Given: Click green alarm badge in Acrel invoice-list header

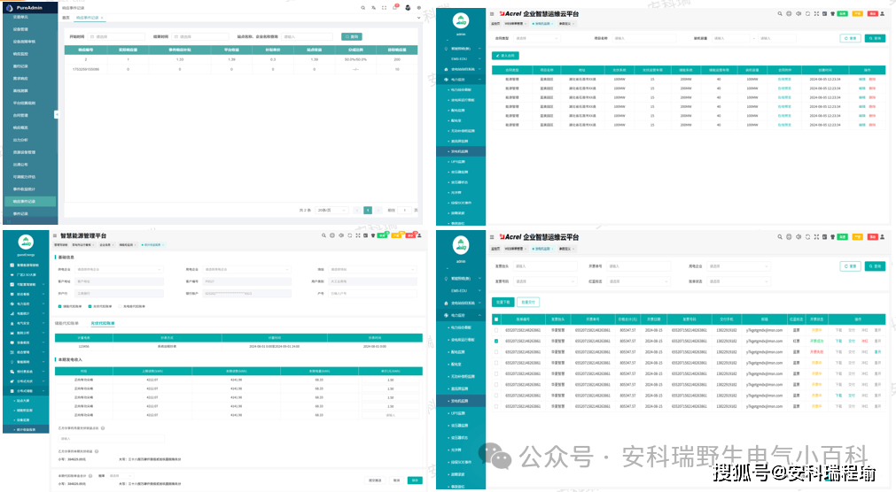Looking at the screenshot, I should [842, 237].
